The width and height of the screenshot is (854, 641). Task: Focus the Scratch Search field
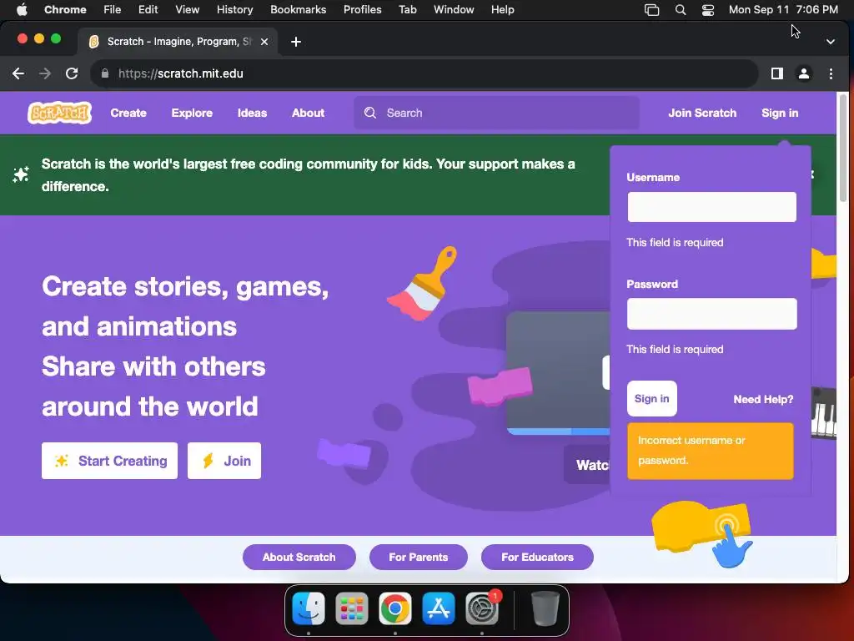click(x=497, y=113)
